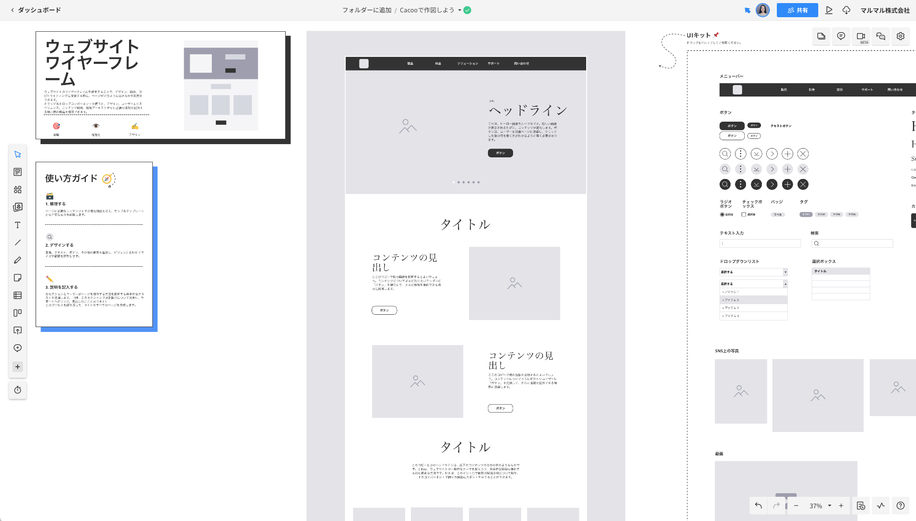
Task: Start presentation mode with play icon
Action: pos(829,10)
